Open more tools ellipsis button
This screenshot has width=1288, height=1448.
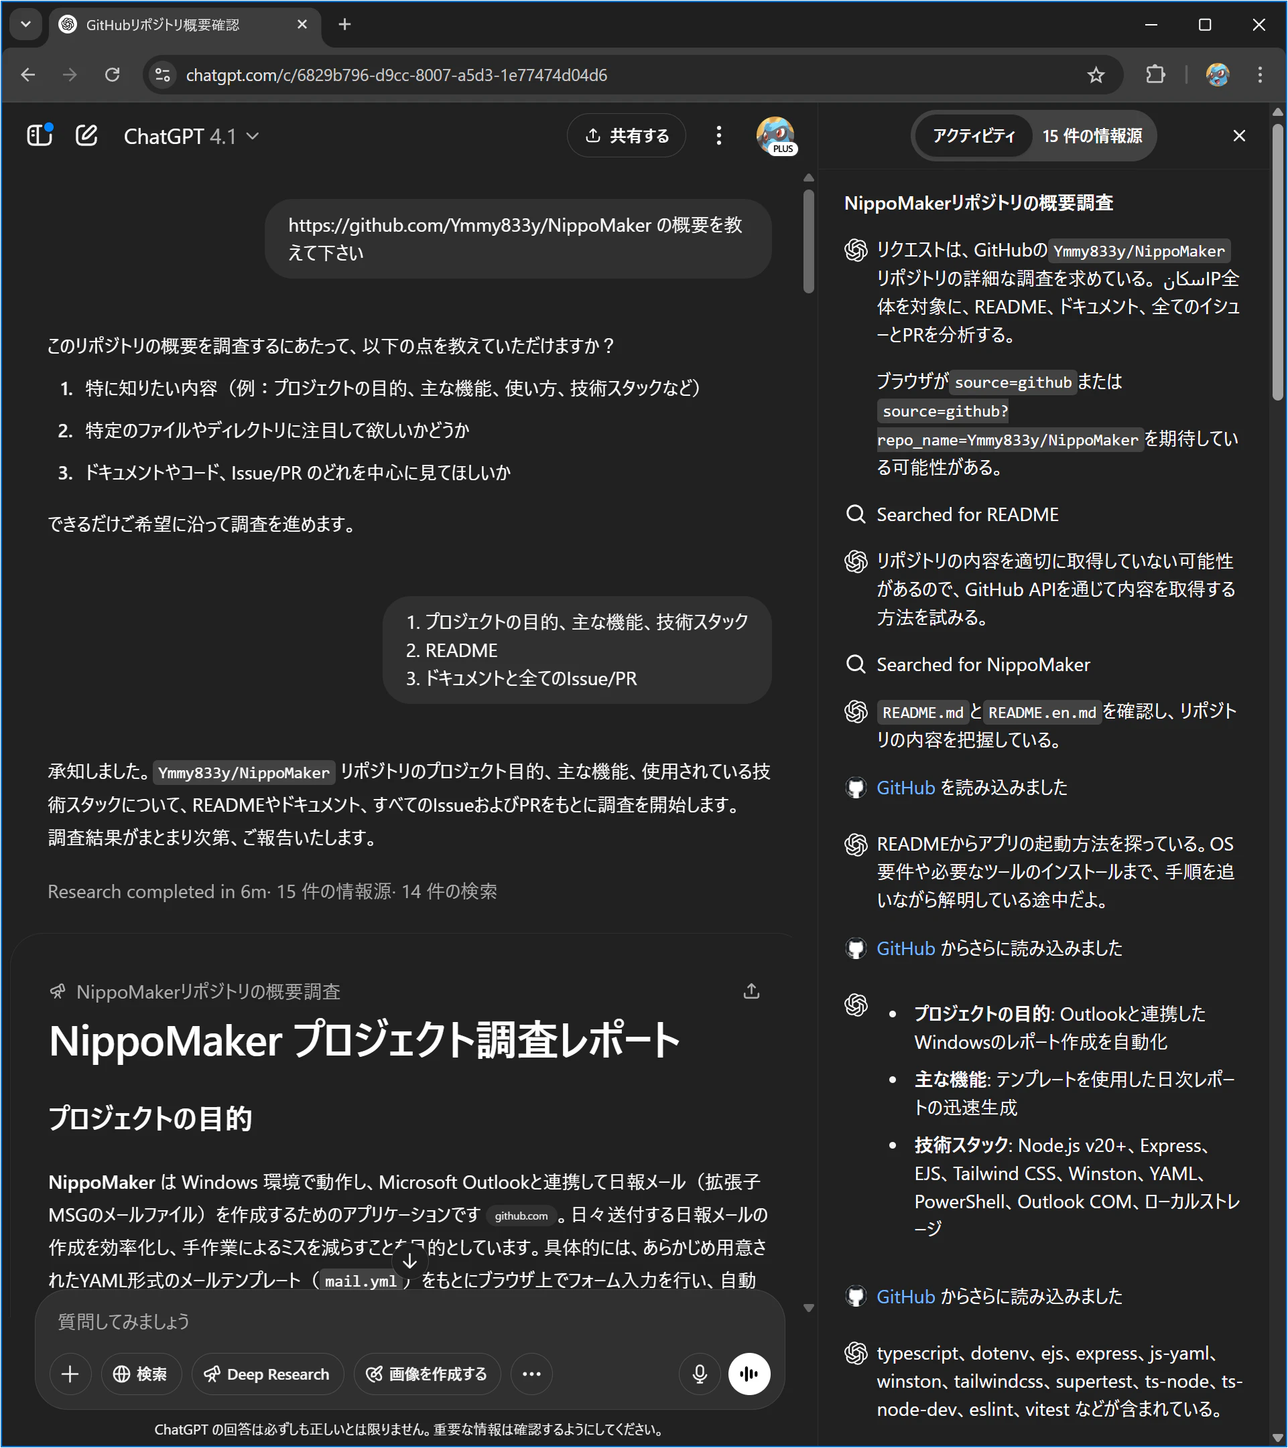coord(531,1374)
